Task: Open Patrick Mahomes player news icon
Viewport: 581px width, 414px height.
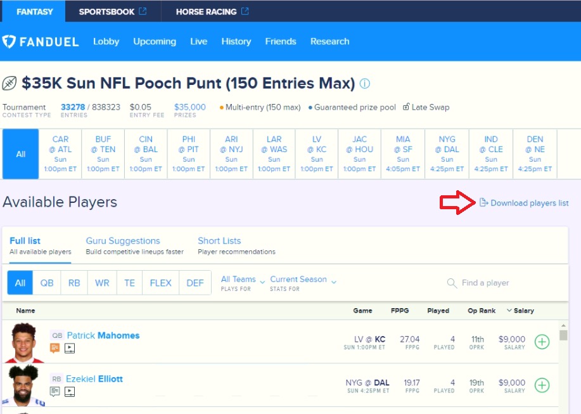Action: [55, 348]
